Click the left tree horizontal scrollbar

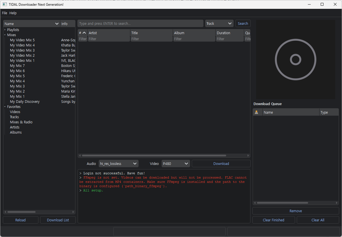pos(21,212)
